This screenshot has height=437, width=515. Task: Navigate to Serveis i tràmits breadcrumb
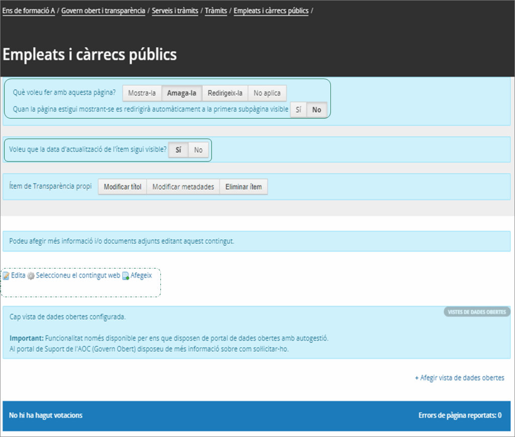coord(175,11)
